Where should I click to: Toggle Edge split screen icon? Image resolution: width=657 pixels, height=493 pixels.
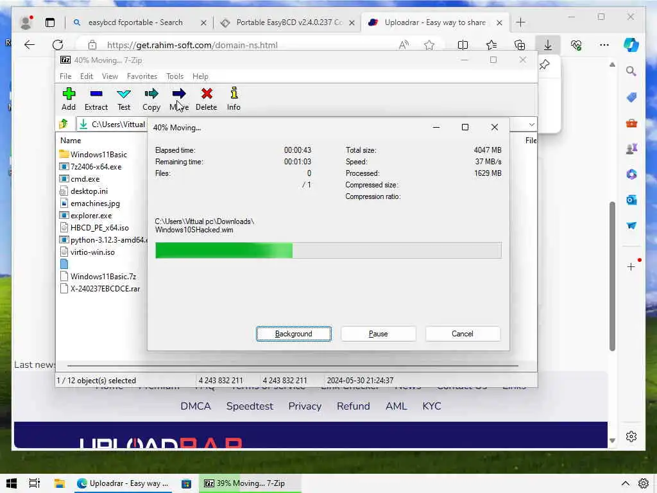coord(463,45)
